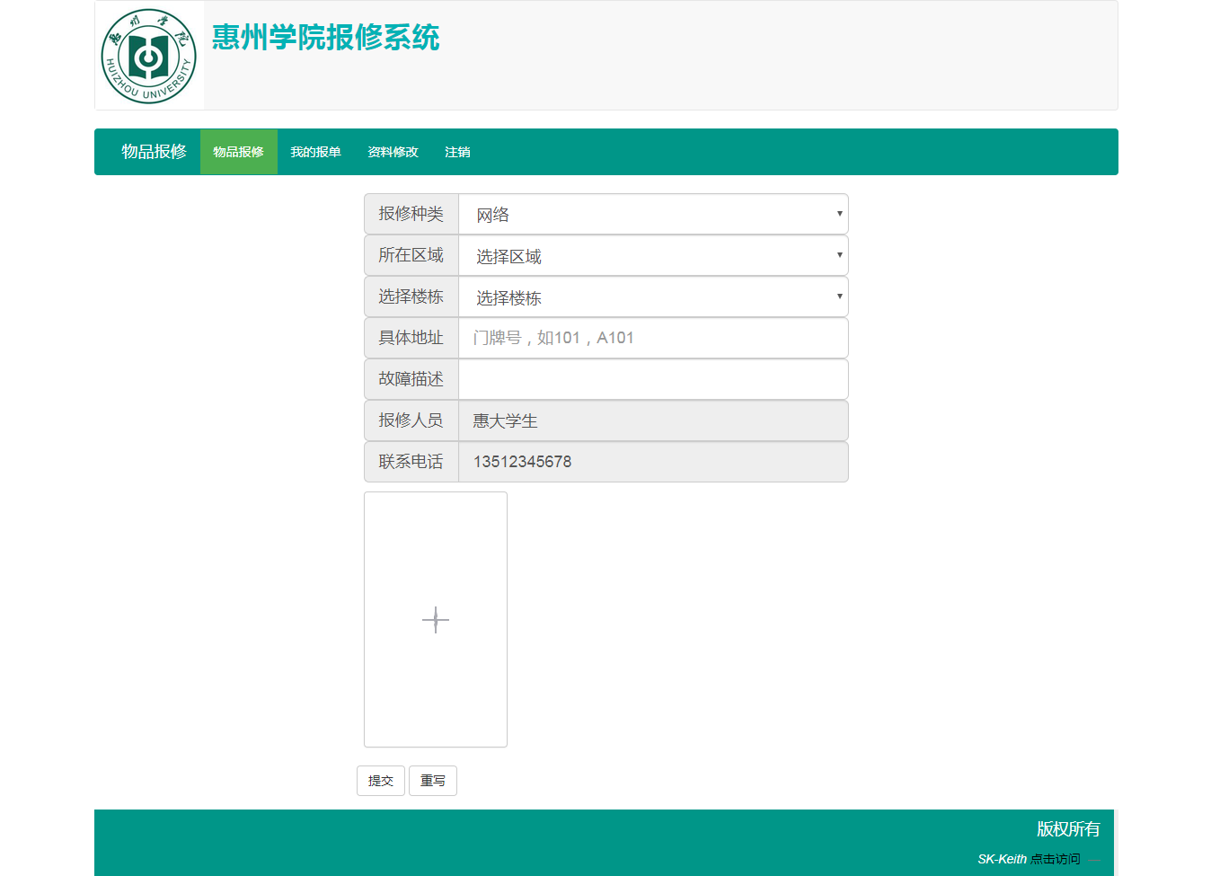Select the 联系电话 field with 13512345678
Screen dimensions: 1211x876
click(x=653, y=462)
